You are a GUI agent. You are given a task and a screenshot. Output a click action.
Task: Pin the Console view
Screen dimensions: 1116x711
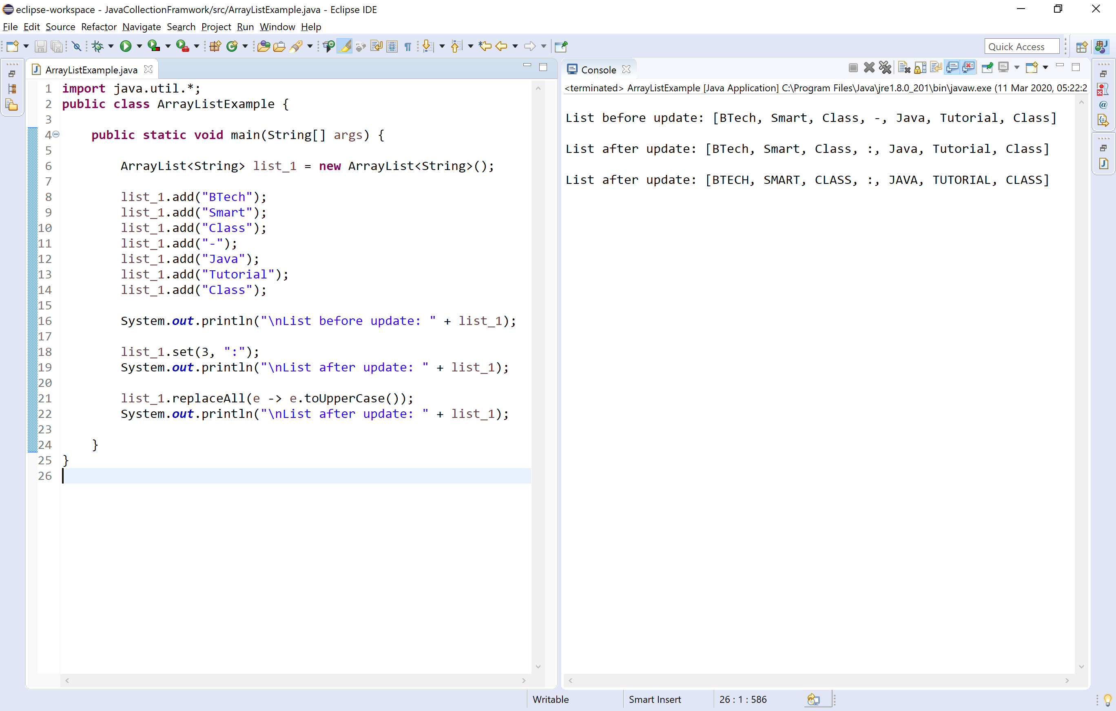pos(988,67)
